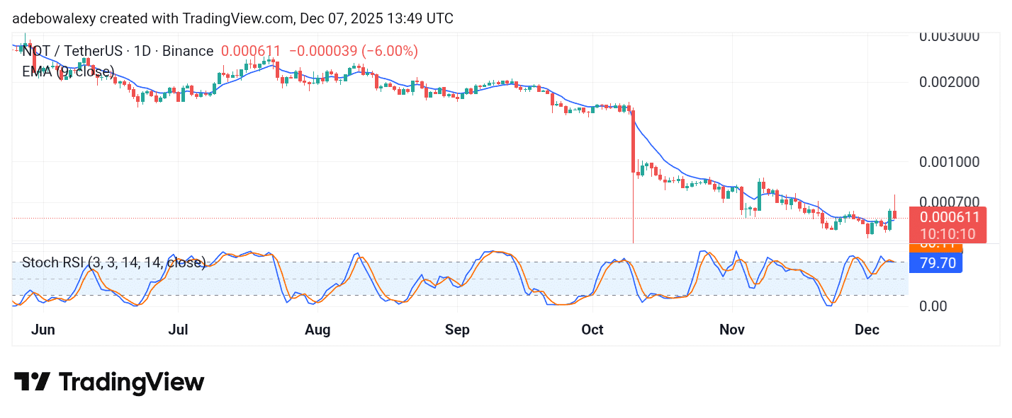The image size is (1012, 418).
Task: Click the 10:10:10 candle countdown timer
Action: 949,234
